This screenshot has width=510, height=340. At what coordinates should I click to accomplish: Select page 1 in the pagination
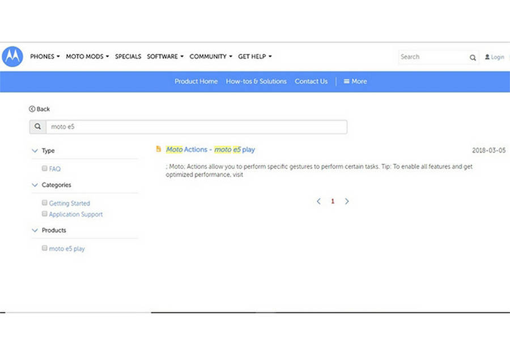333,201
